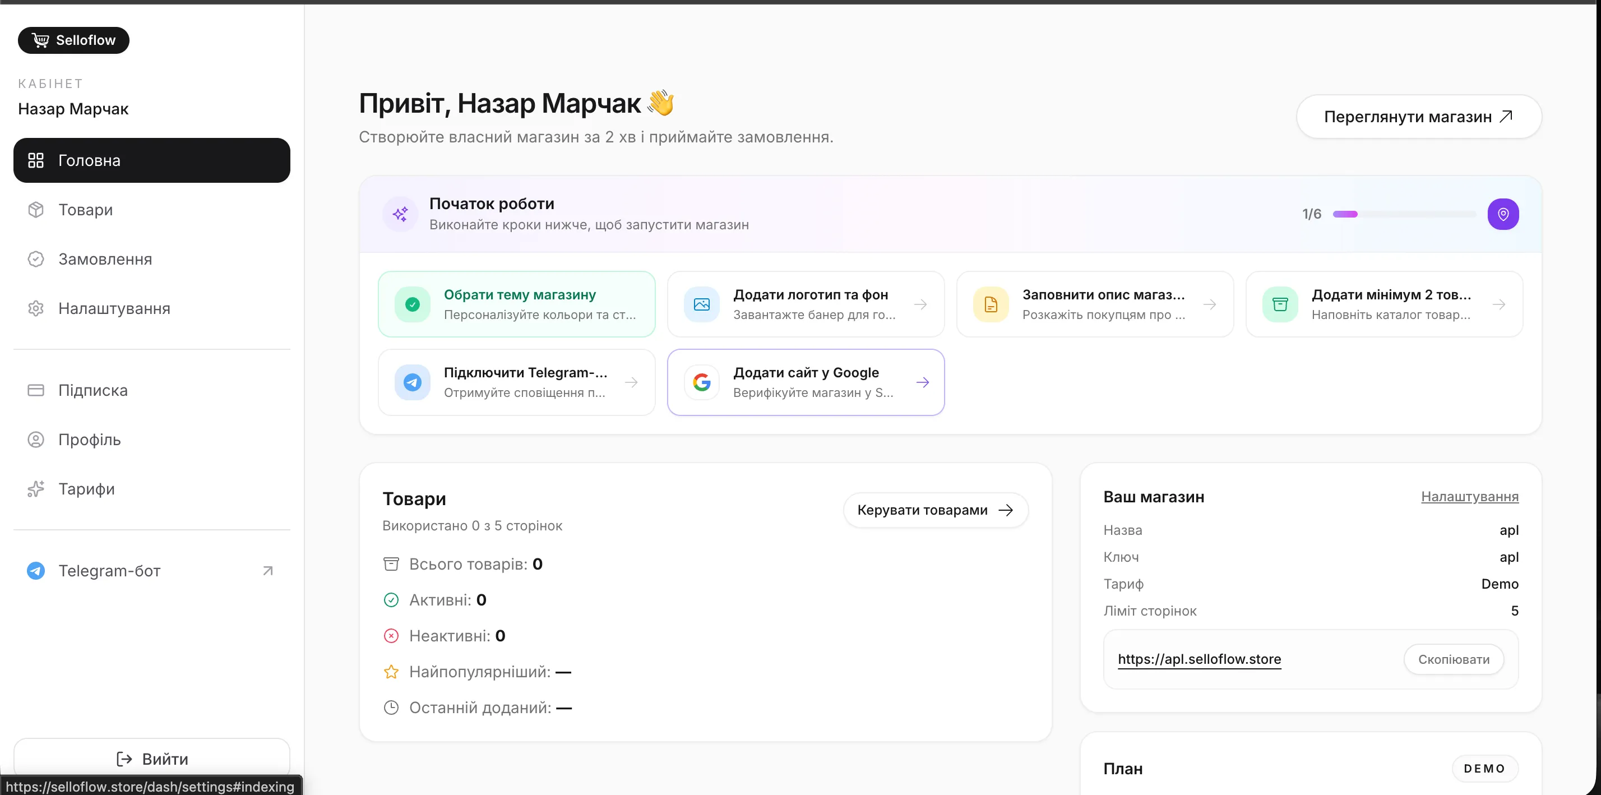Click the Підписка card icon
This screenshot has width=1601, height=795.
tap(36, 390)
